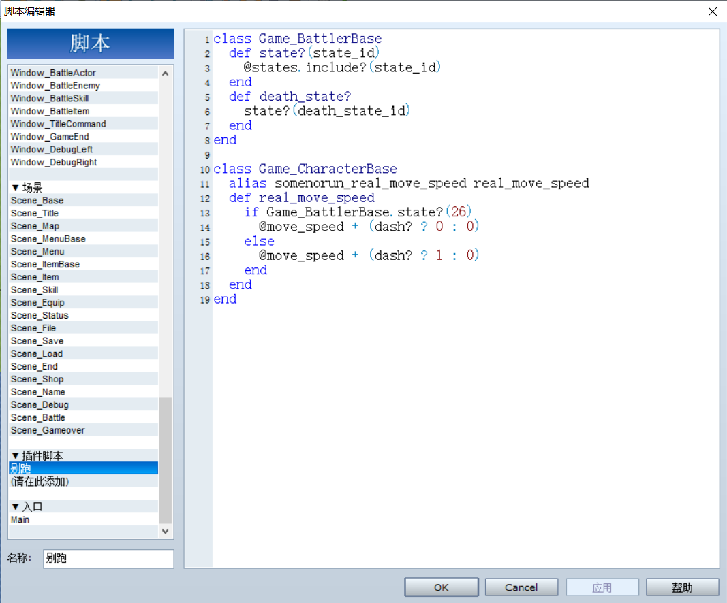Click the 名称 script name field
727x603 pixels.
(x=108, y=559)
